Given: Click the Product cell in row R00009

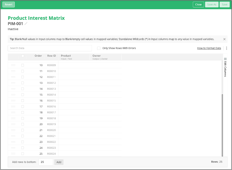Looking at the screenshot, I should (74, 65).
